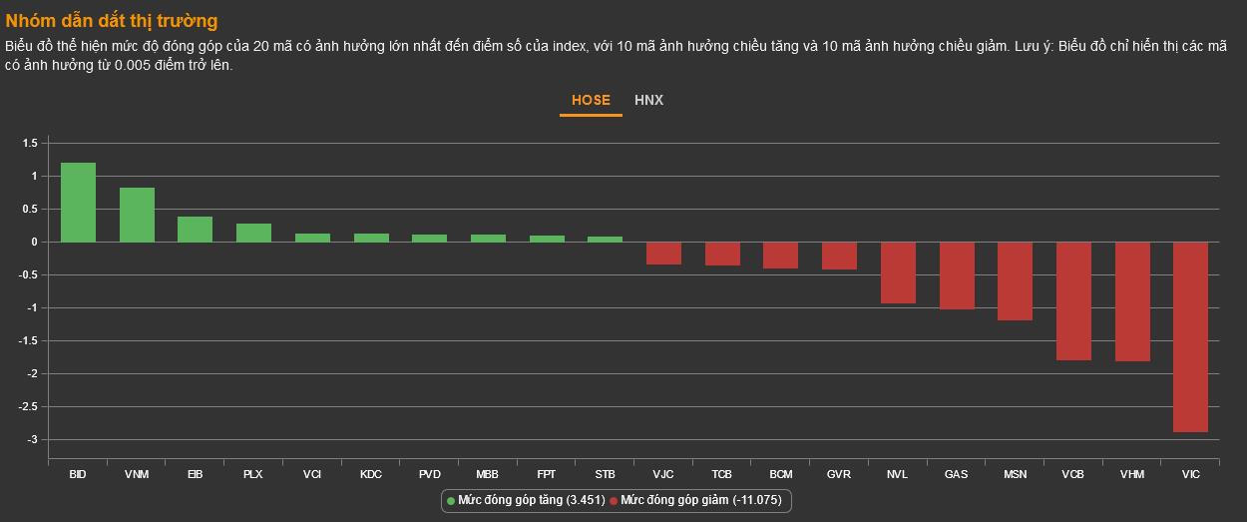Click the red GVR bar
Screen dimensions: 1247x522
click(839, 256)
